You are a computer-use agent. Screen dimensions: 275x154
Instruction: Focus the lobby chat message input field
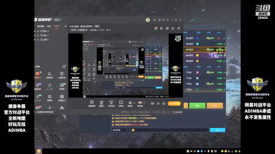[x=172, y=130]
